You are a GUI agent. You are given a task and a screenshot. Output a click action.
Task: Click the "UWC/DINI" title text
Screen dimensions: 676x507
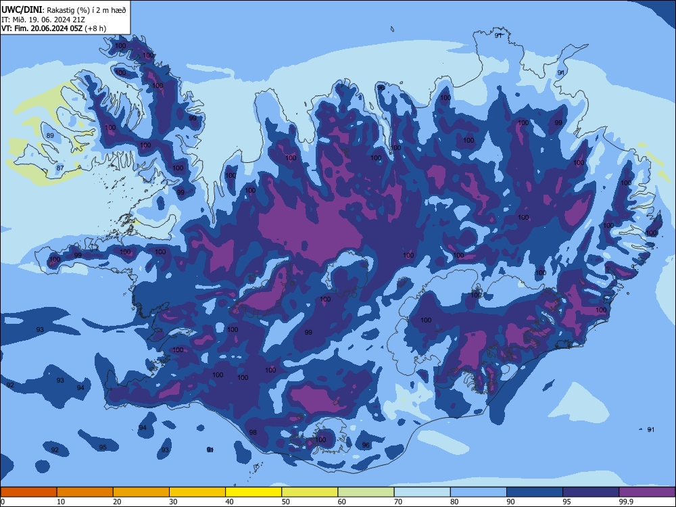click(x=22, y=10)
